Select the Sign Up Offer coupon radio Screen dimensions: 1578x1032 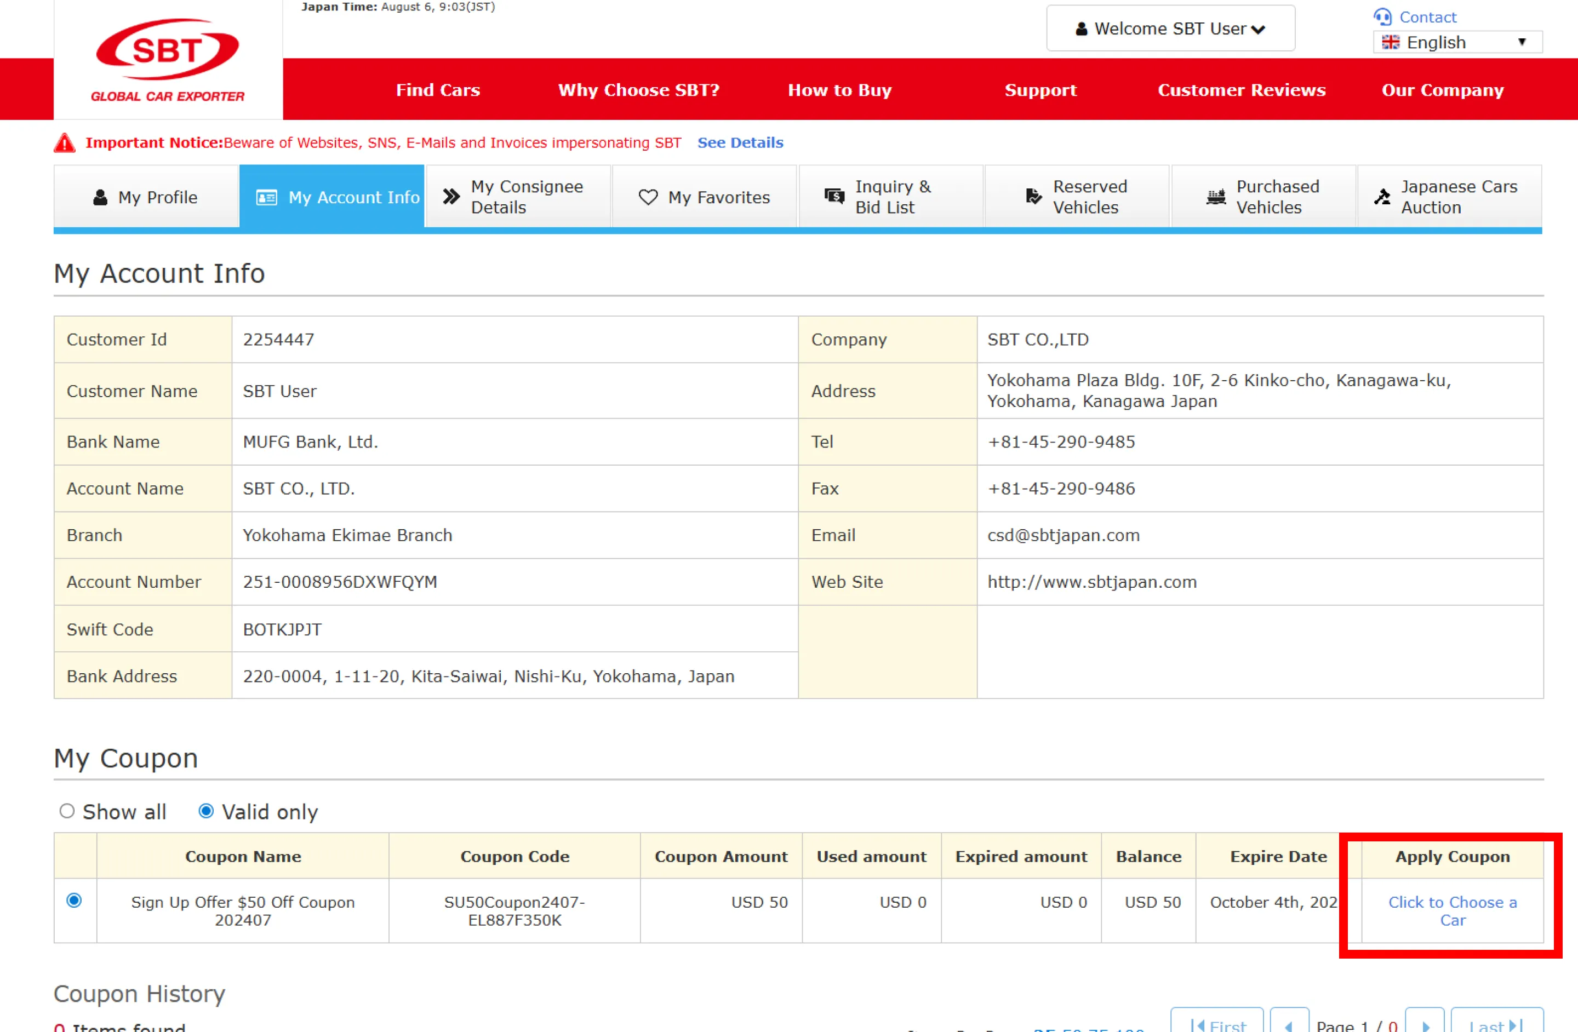[75, 900]
